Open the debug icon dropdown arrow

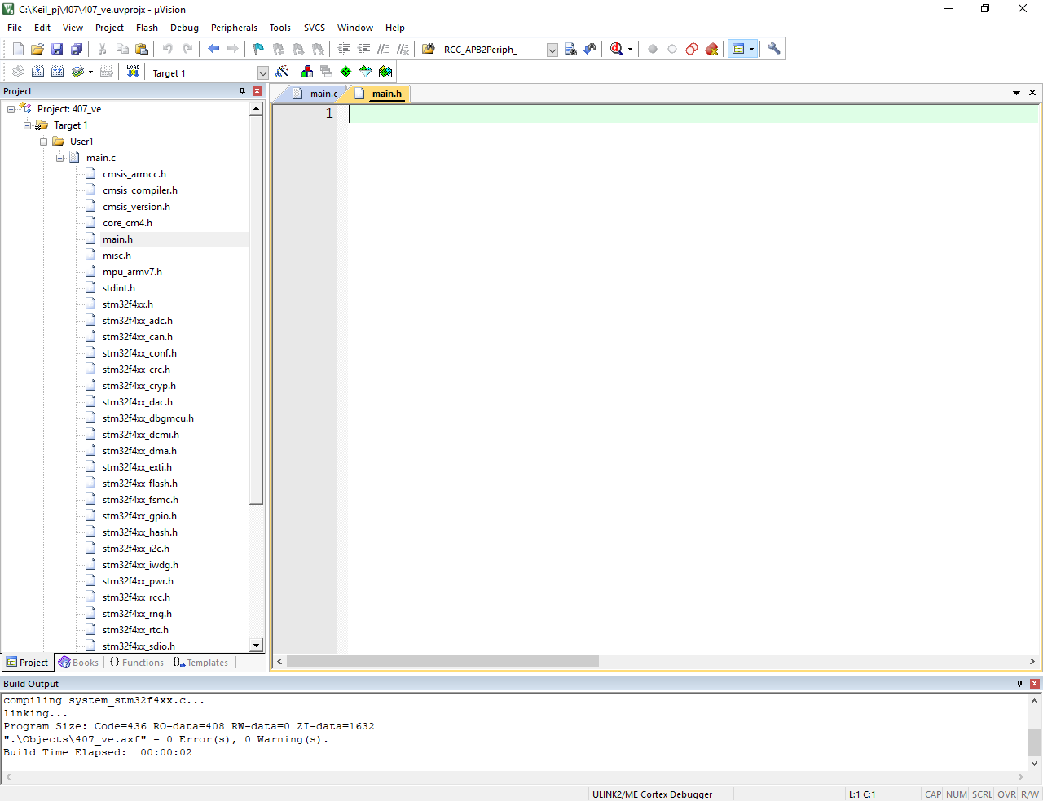coord(630,49)
